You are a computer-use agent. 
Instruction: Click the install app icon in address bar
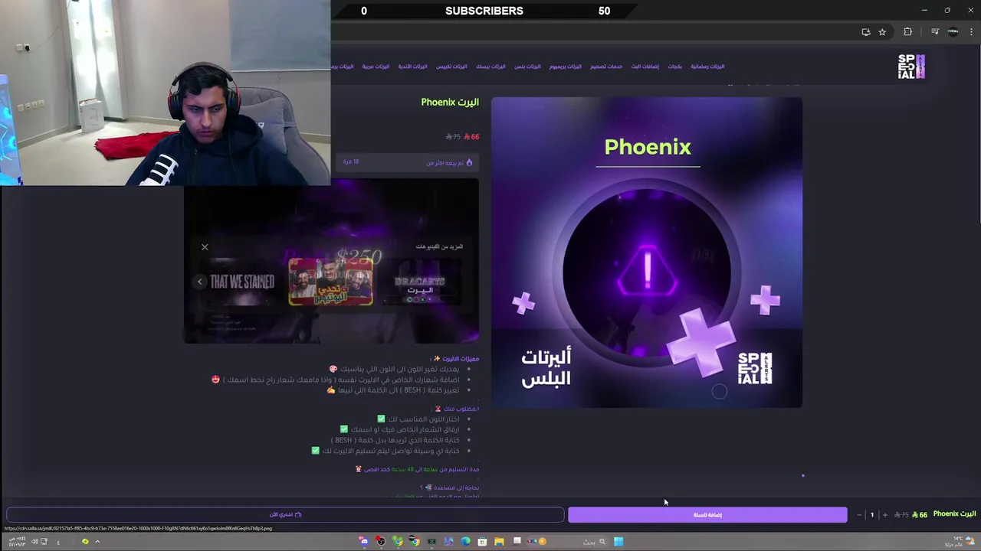click(866, 31)
